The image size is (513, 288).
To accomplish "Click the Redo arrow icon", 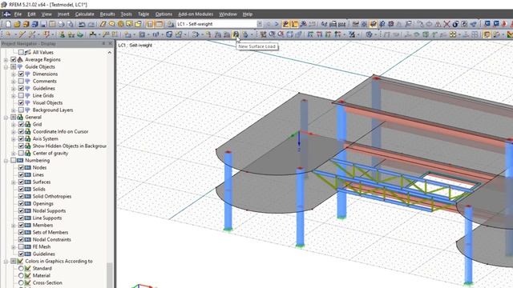I will click(91, 24).
